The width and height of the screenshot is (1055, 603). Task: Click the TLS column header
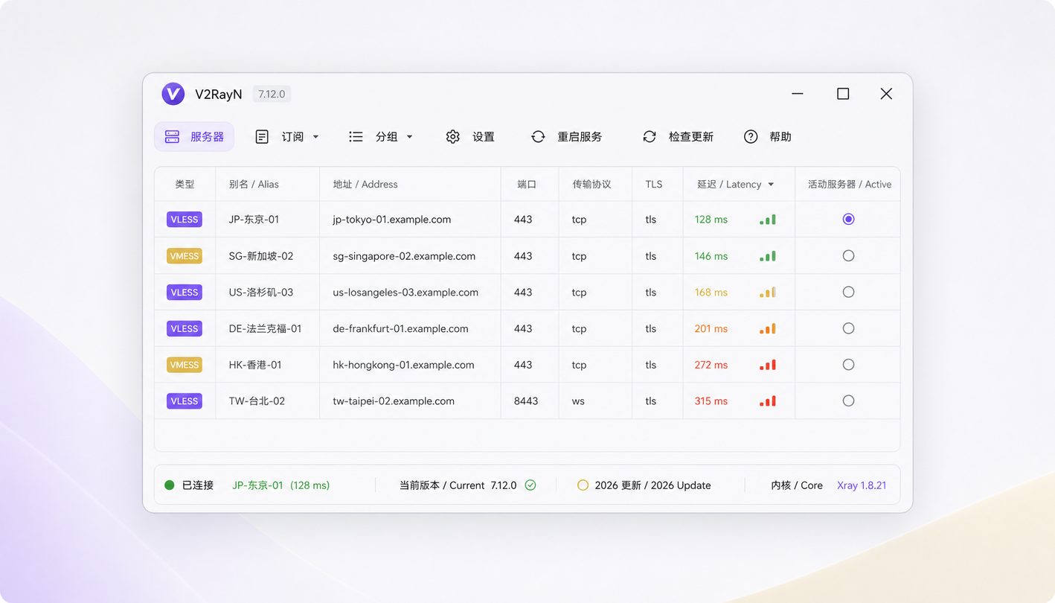point(654,185)
